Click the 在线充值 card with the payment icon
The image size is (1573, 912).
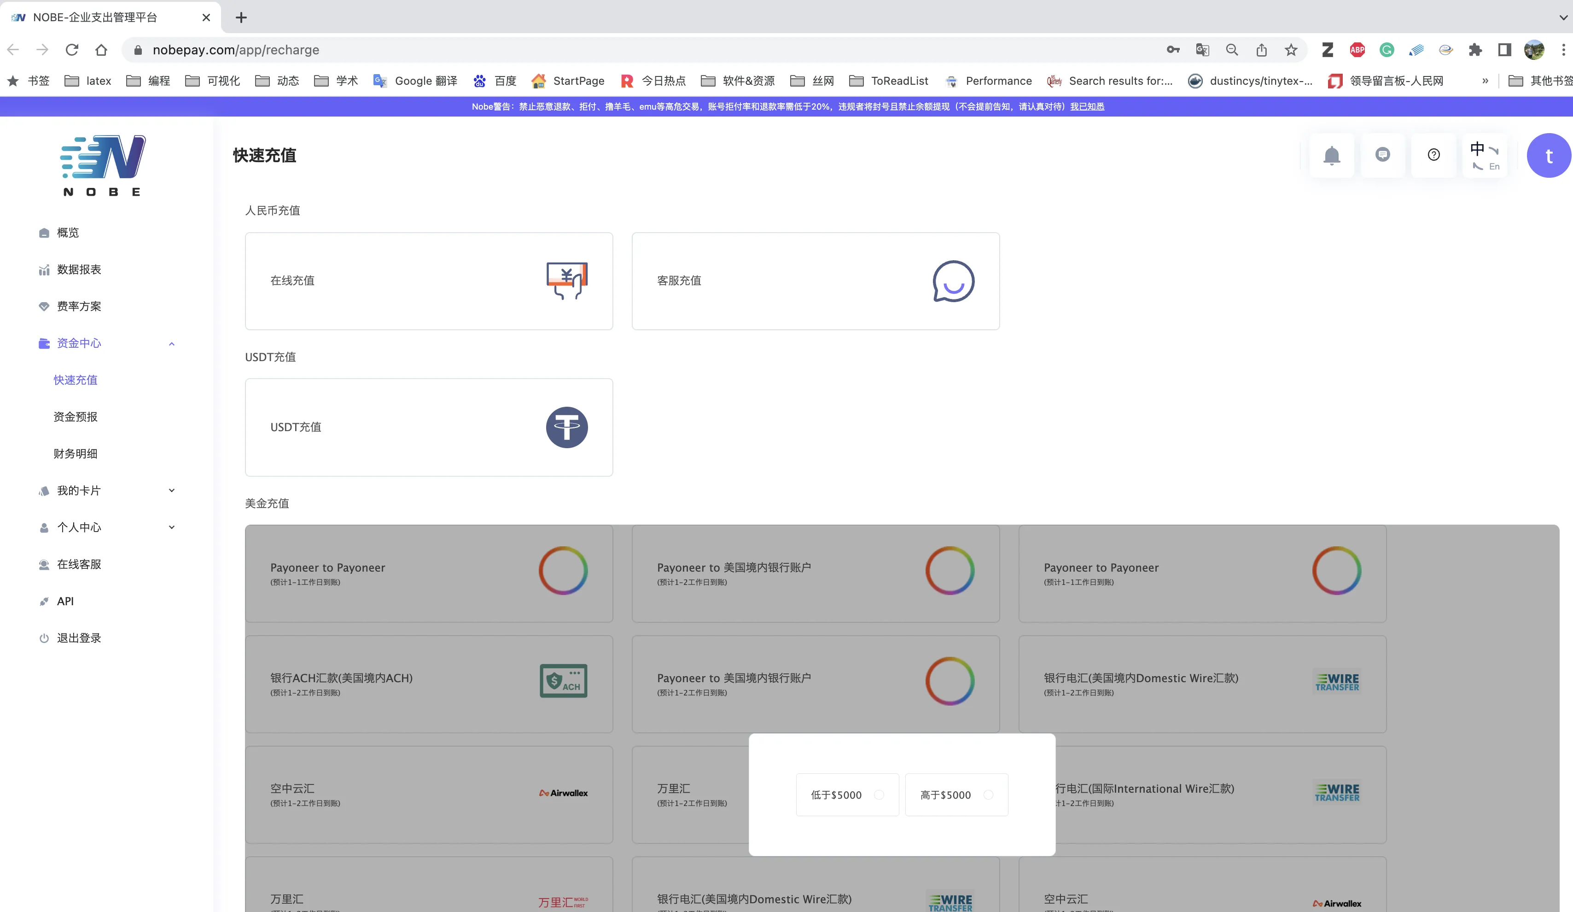point(429,281)
